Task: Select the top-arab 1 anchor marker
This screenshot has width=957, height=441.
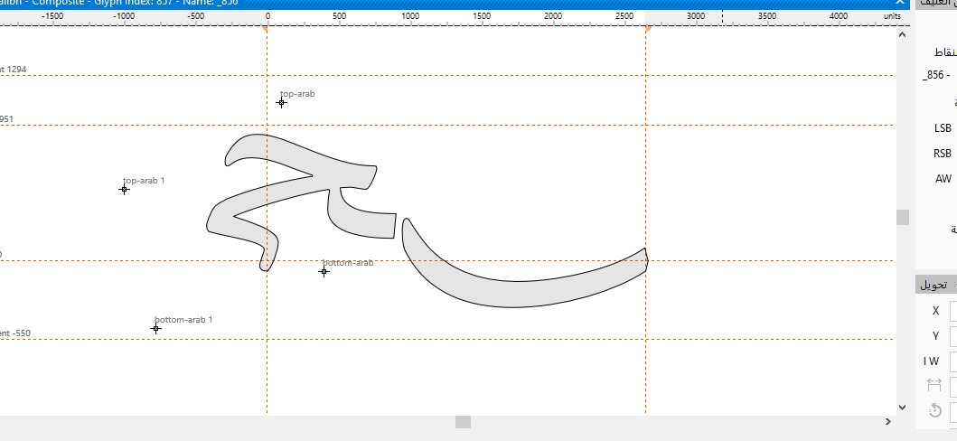Action: point(124,190)
